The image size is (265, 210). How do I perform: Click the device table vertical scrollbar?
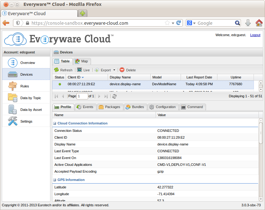click(x=261, y=86)
